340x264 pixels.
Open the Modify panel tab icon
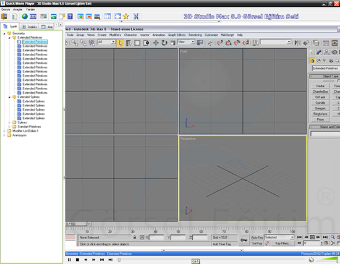coord(319,53)
